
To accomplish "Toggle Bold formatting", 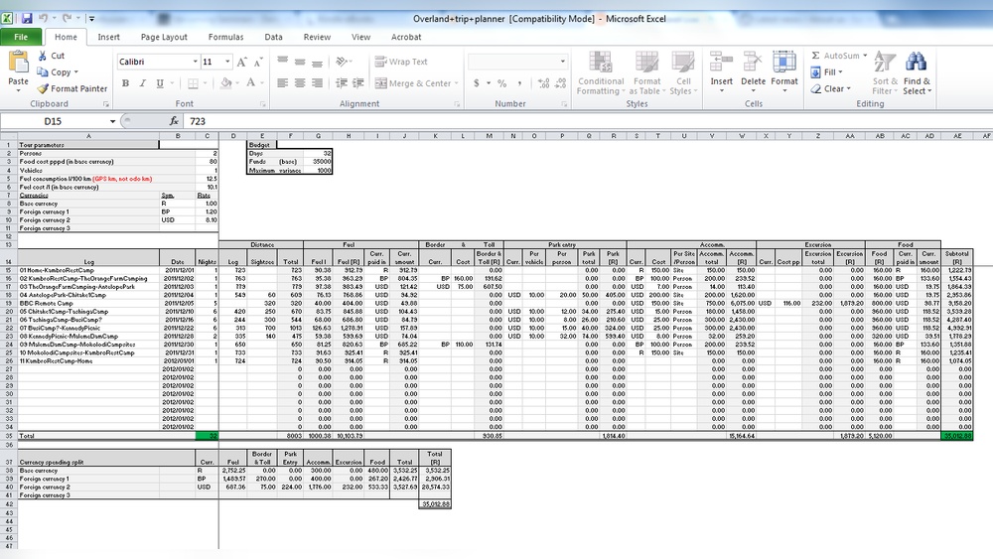I will (125, 83).
